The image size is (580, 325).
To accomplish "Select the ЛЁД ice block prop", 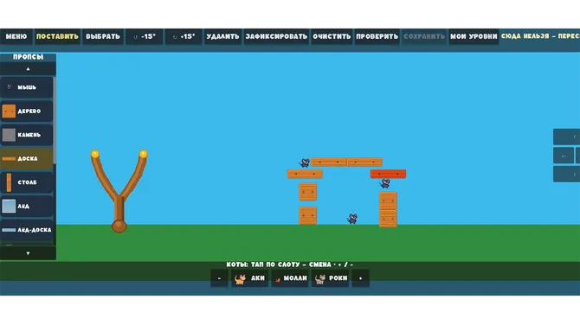I will (x=27, y=206).
